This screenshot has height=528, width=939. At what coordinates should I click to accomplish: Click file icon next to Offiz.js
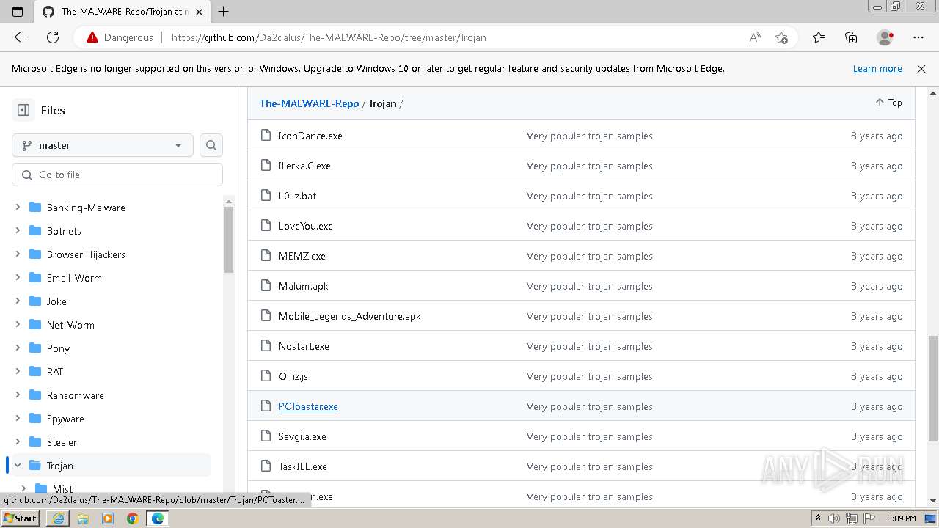[266, 376]
